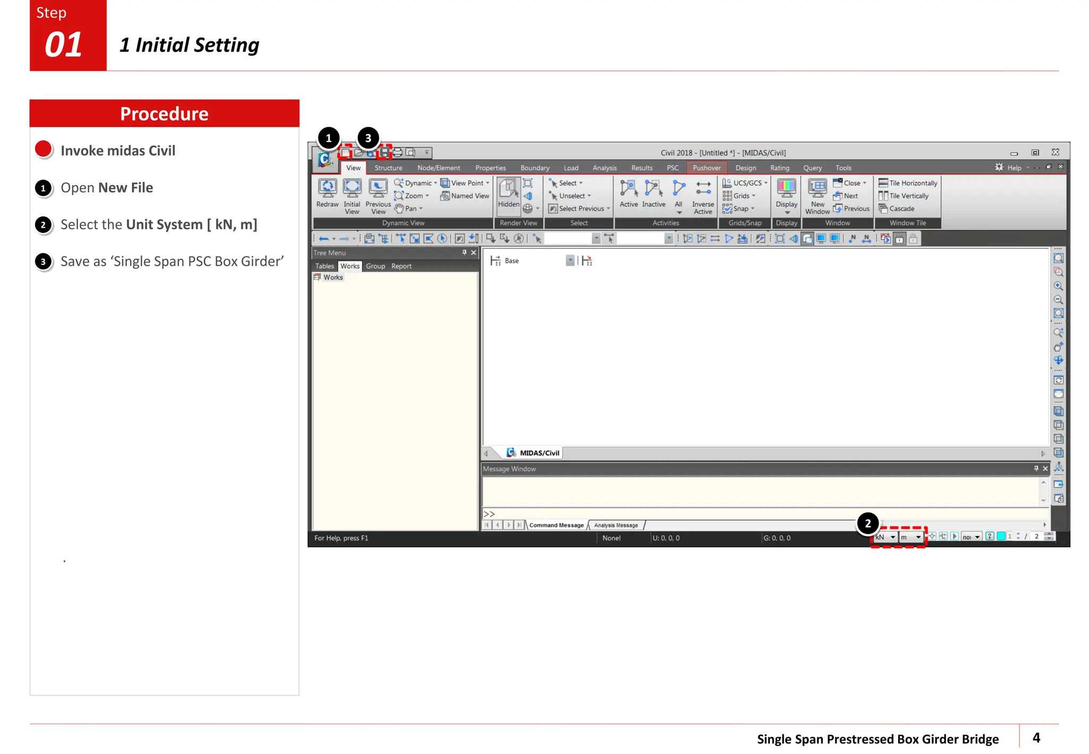Viewport: 1089px width, 754px height.
Task: Switch to the Group tab in Tree Menu
Action: 375,266
